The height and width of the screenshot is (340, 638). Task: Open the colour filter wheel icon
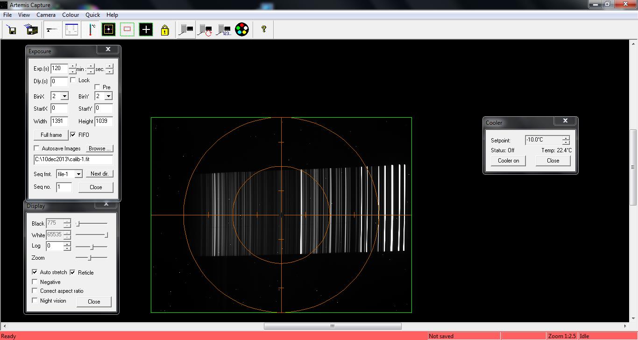[241, 30]
